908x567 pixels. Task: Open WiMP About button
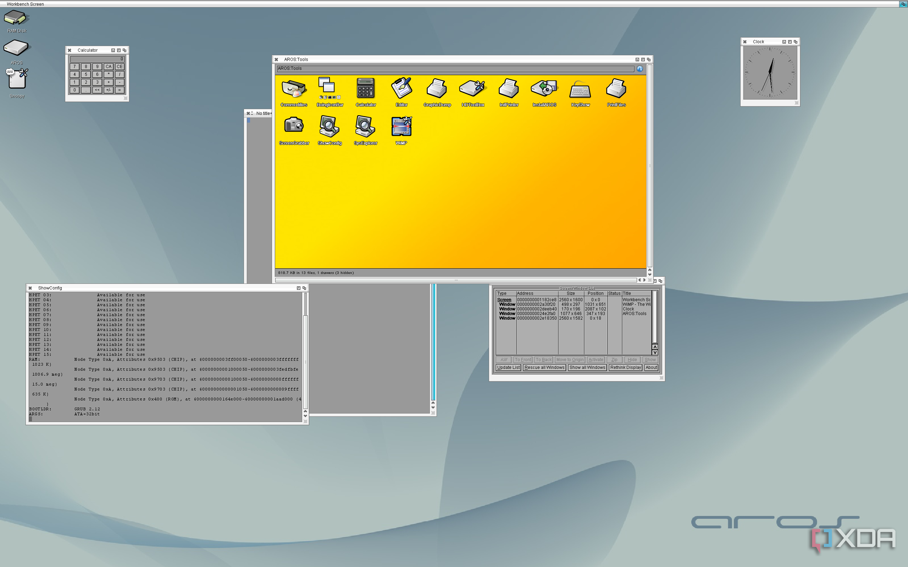click(651, 367)
